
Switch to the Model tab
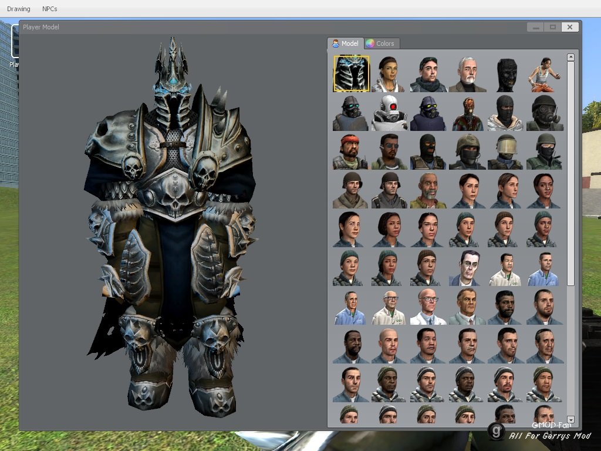pos(345,43)
